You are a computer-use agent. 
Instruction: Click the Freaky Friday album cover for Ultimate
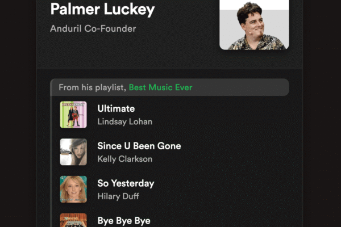coord(73,115)
